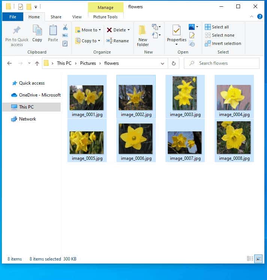Create a New folder
Image resolution: width=267 pixels, height=280 pixels.
(143, 36)
